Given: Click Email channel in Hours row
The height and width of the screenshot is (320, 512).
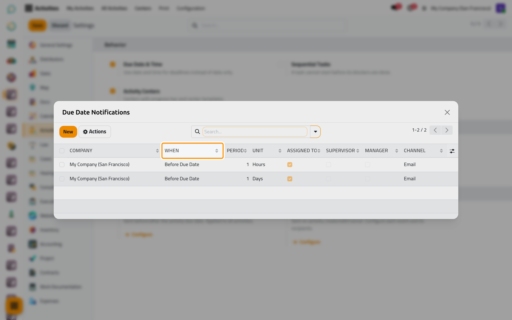Looking at the screenshot, I should [410, 165].
